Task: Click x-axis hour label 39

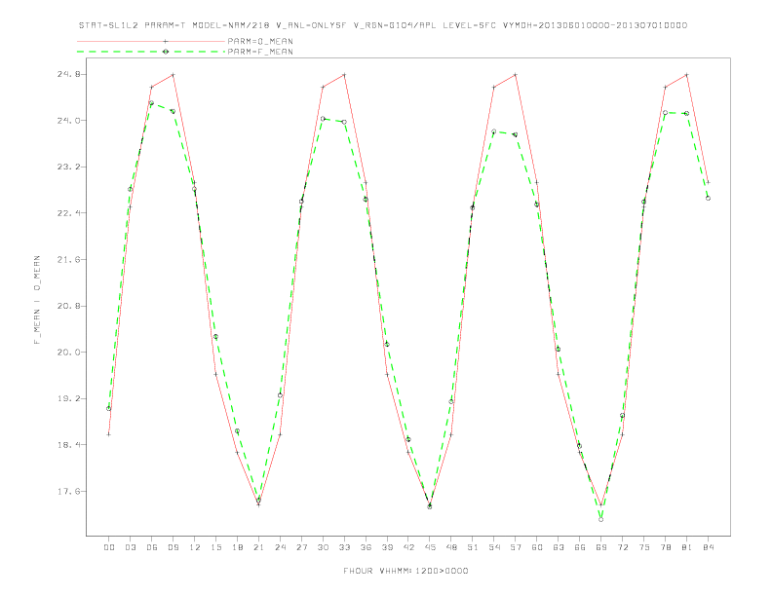Action: [x=387, y=547]
